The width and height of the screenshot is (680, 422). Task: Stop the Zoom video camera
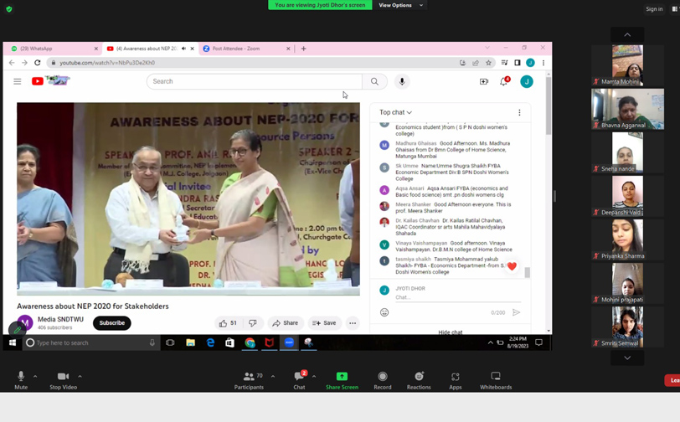[62, 379]
